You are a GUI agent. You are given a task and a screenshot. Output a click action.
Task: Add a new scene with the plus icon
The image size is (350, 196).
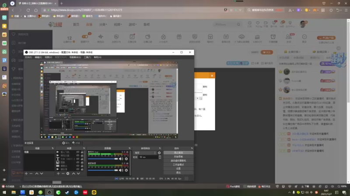26,173
